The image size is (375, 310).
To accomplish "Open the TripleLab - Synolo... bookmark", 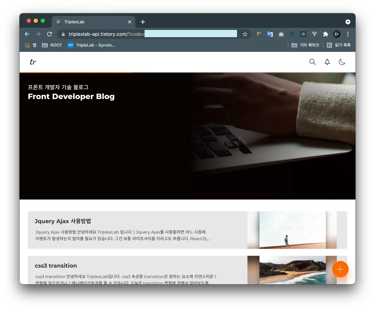I will click(x=91, y=45).
